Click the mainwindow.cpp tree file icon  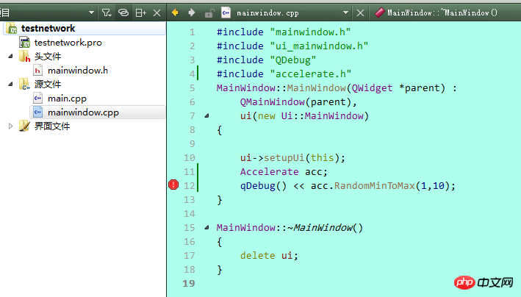(38, 112)
